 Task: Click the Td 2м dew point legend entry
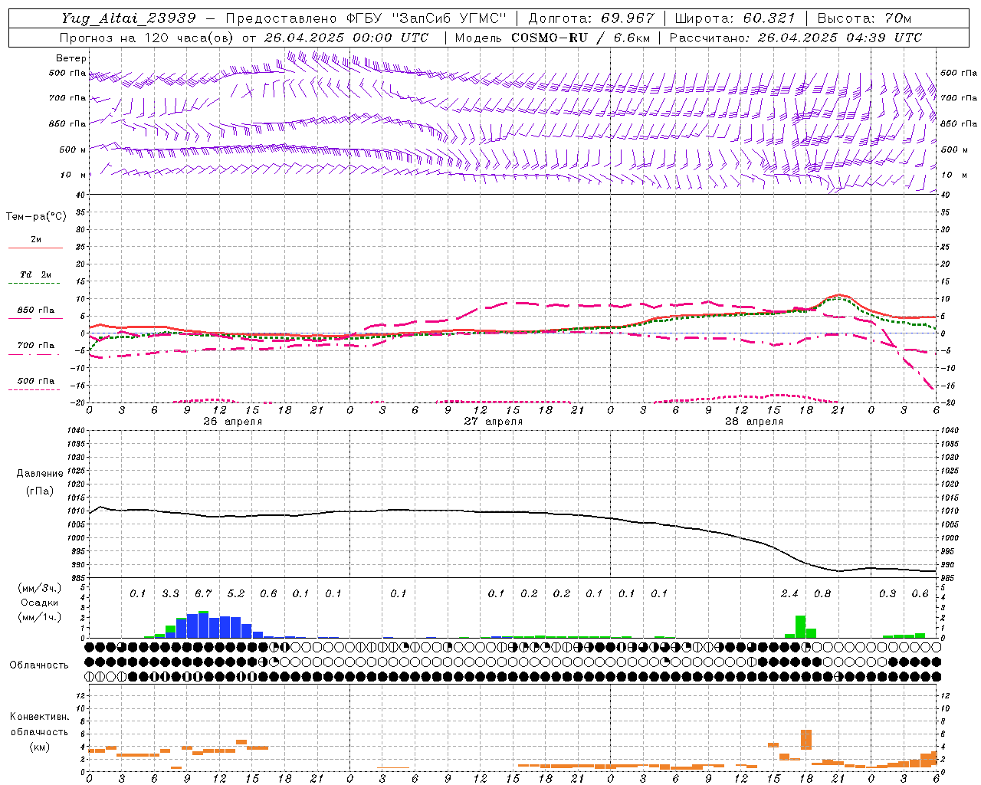point(36,274)
